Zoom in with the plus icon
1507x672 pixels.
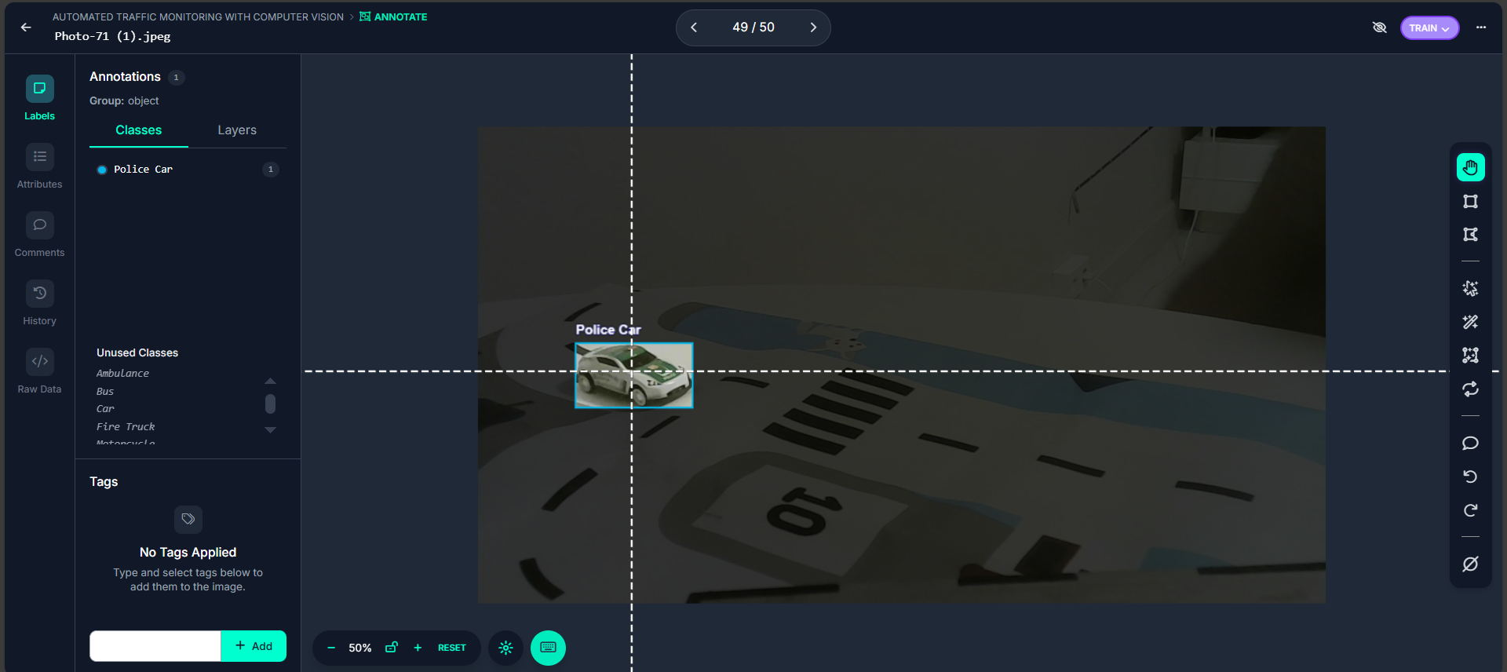pyautogui.click(x=418, y=648)
